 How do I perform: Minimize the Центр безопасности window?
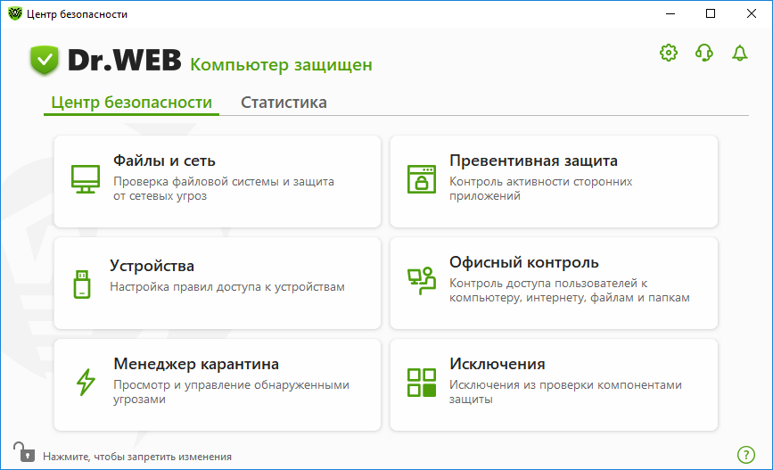[x=670, y=13]
